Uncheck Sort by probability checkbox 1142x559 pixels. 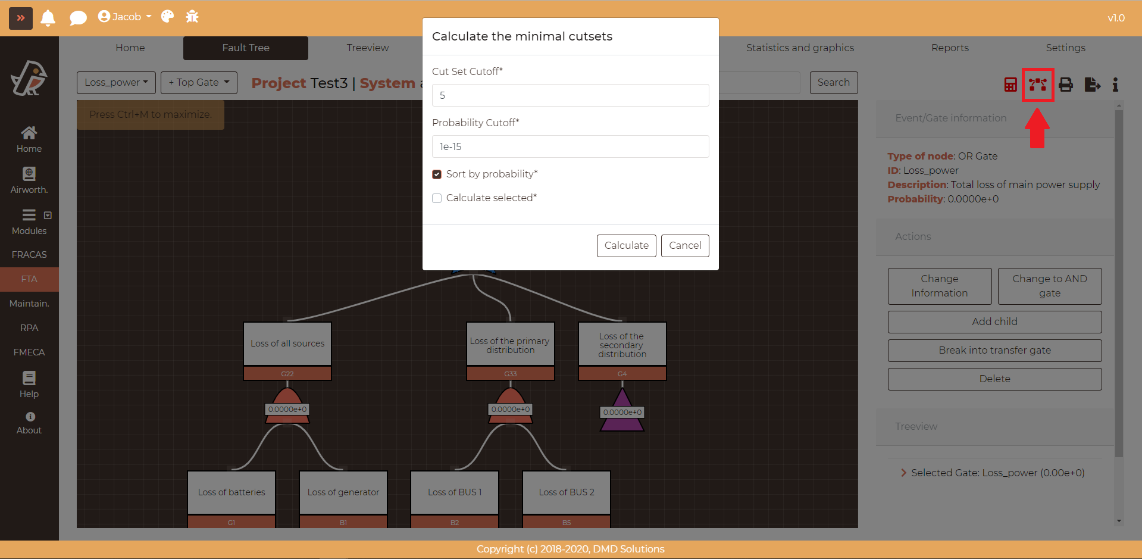pyautogui.click(x=437, y=174)
